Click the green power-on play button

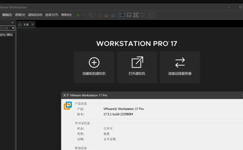78,15
